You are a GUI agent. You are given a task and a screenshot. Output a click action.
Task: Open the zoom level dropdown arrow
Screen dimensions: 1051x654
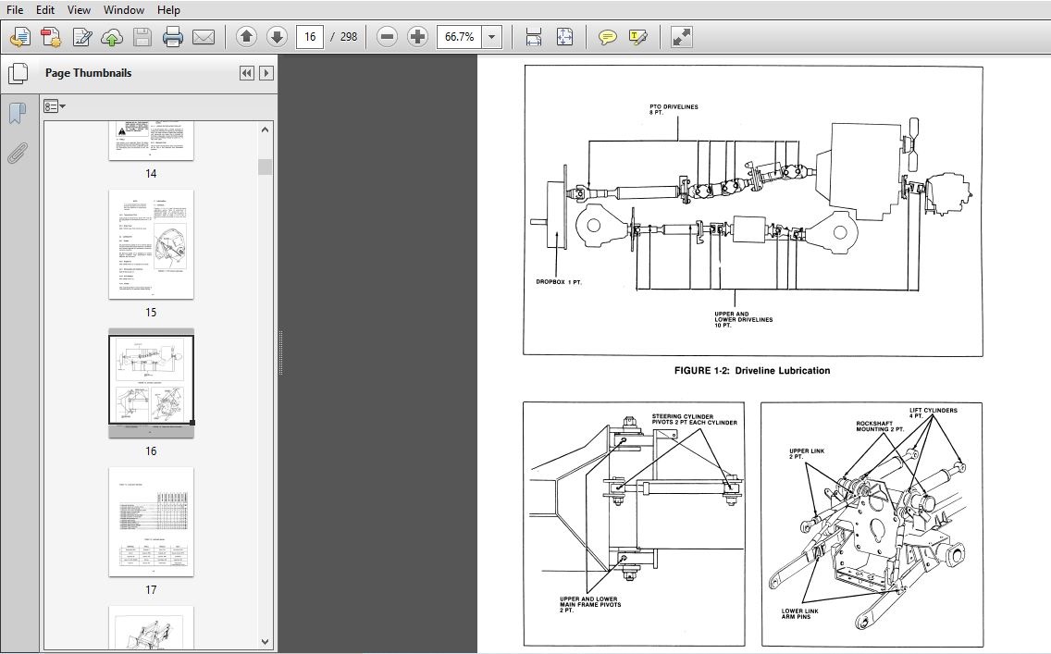(492, 37)
